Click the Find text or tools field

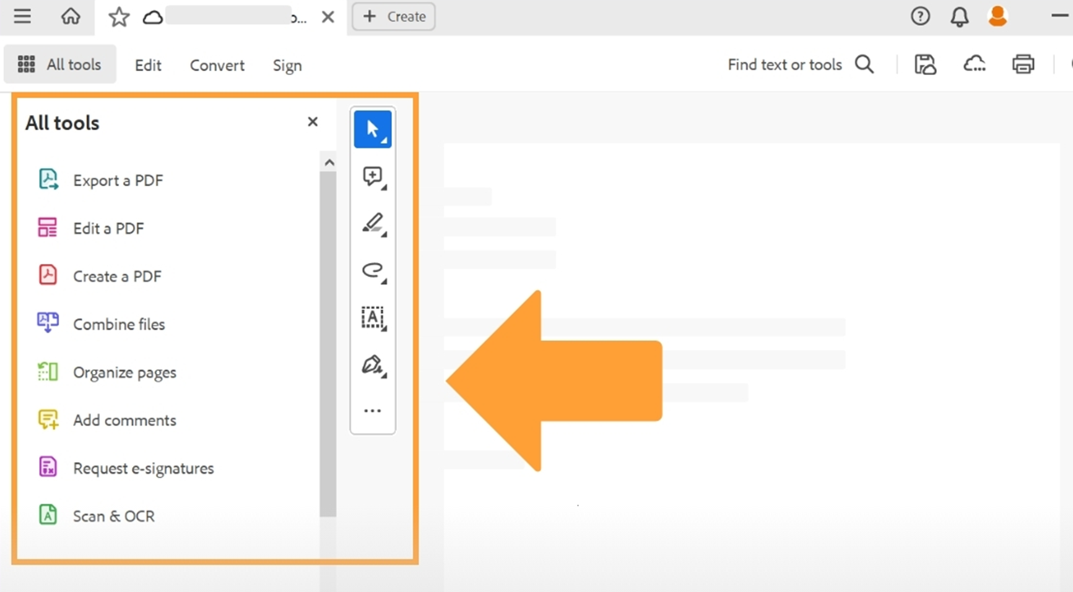pos(784,64)
